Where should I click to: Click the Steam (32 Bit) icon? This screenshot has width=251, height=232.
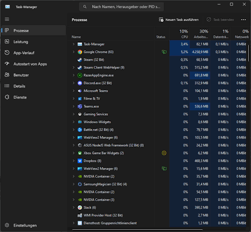pyautogui.click(x=79, y=60)
